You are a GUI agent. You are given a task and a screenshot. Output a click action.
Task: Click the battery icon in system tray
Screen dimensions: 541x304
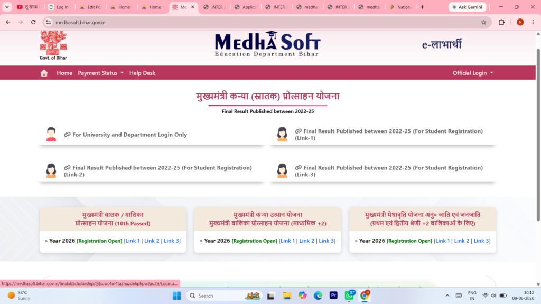coord(503,296)
